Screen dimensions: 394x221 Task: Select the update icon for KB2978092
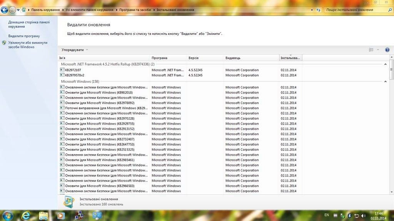click(x=62, y=103)
